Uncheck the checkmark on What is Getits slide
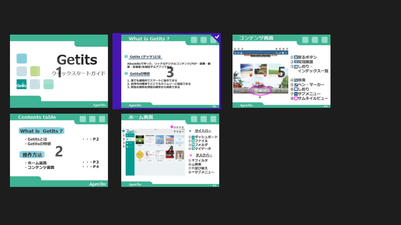The image size is (401, 225). click(x=217, y=37)
